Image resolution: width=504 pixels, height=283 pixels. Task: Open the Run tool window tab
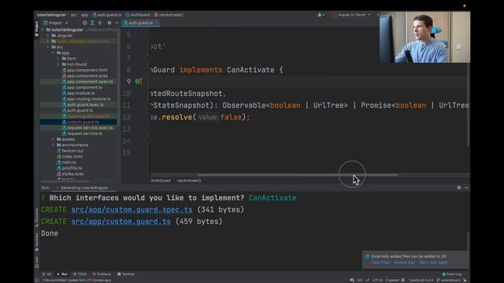(x=62, y=274)
